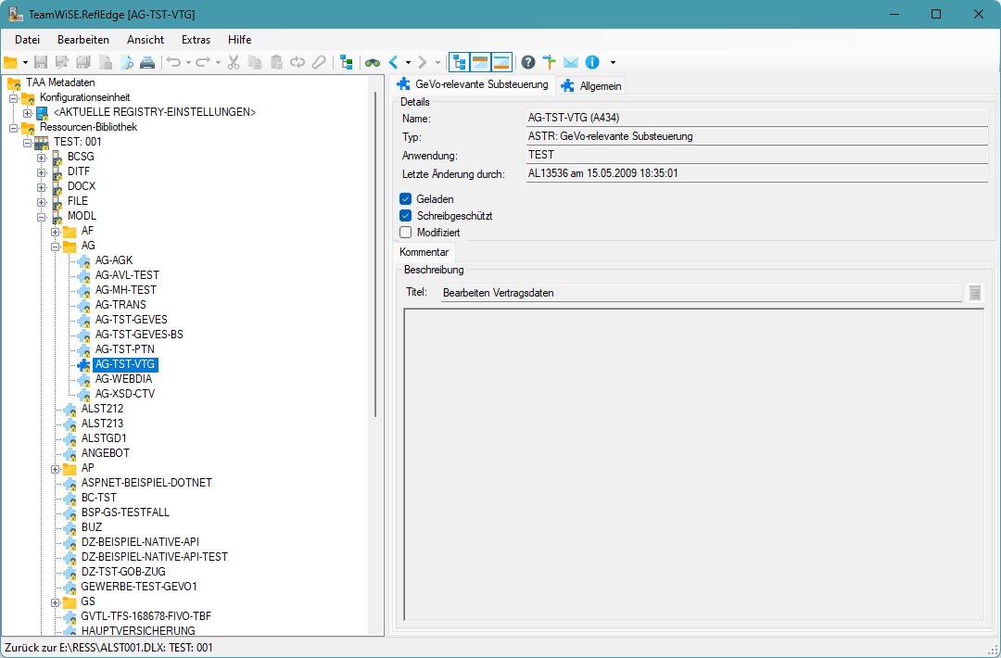Screen dimensions: 1001x658
Task: Collapse the MODL tree node
Action: pos(42,216)
